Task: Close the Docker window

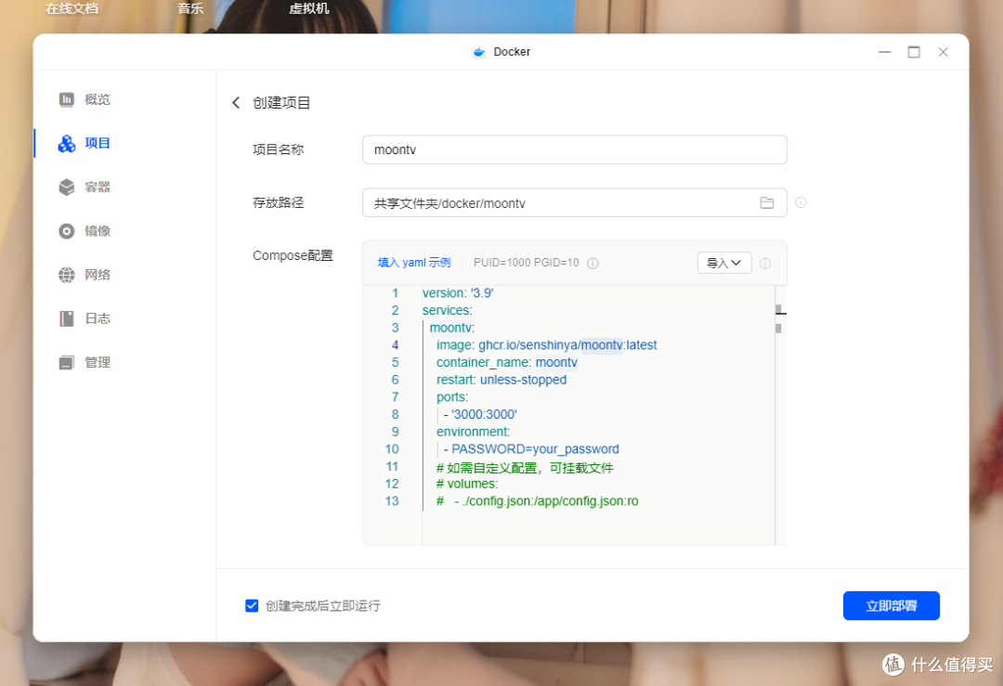Action: pos(943,52)
